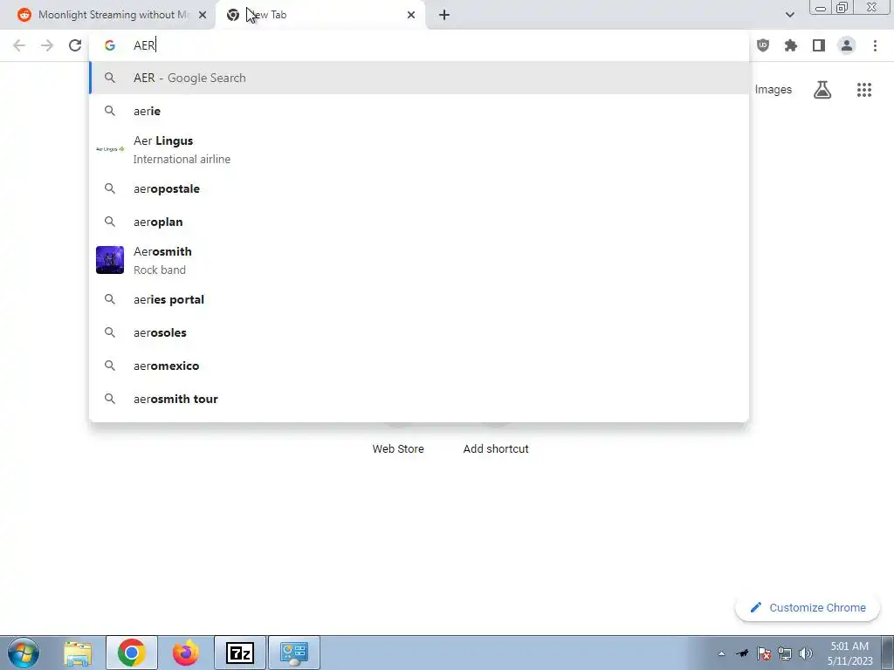The image size is (894, 670).
Task: Click the Aer Lingus logo thumbnail
Action: (x=110, y=149)
